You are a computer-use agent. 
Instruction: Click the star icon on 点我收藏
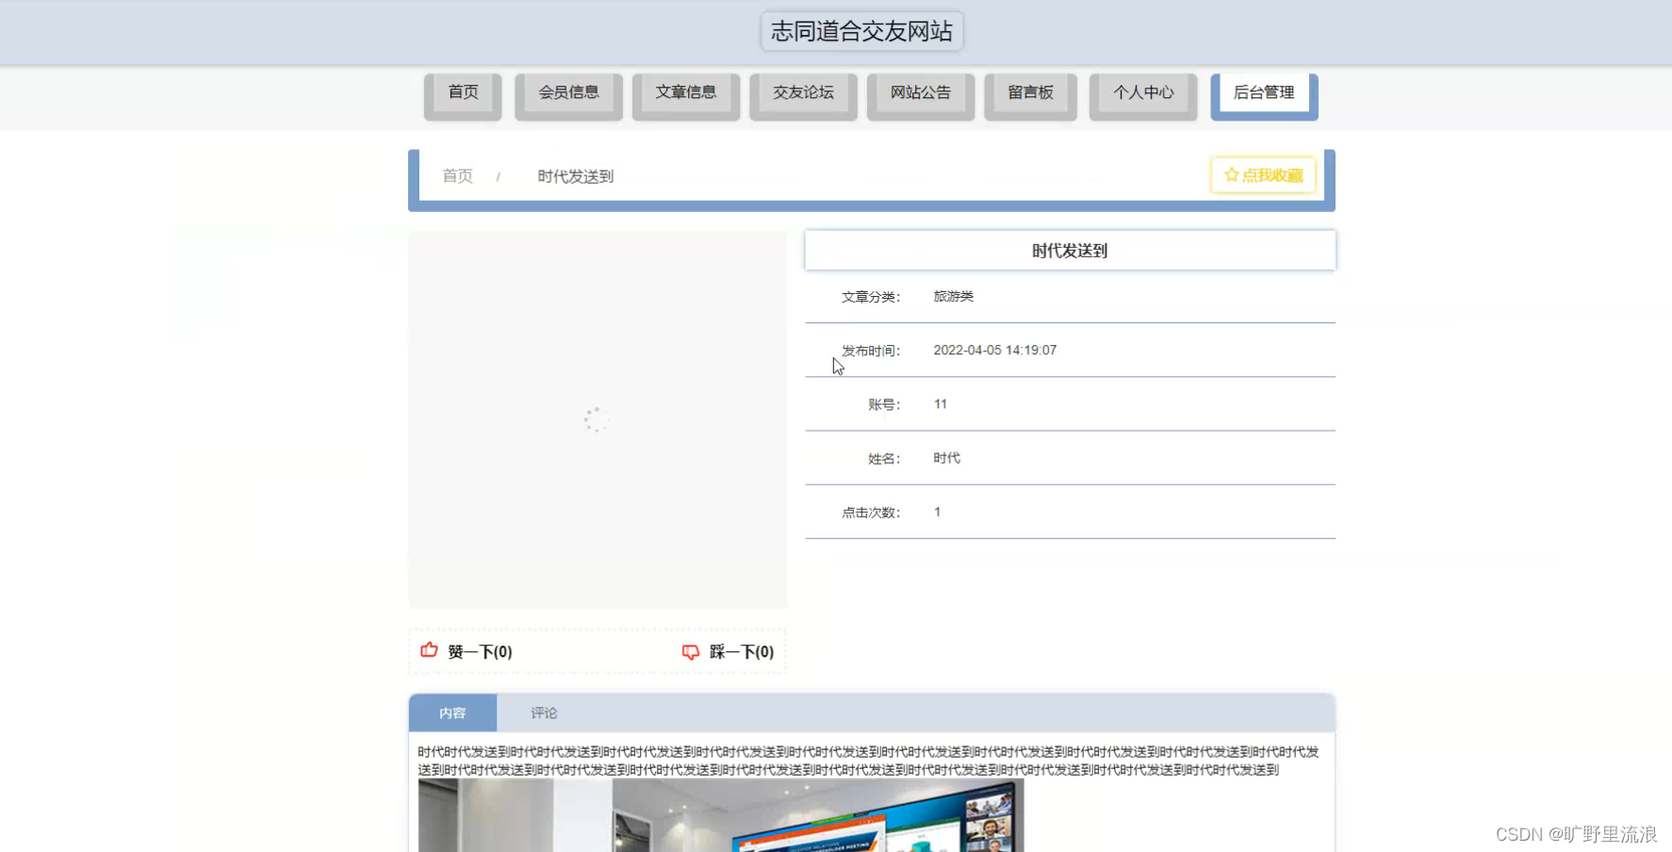1230,174
